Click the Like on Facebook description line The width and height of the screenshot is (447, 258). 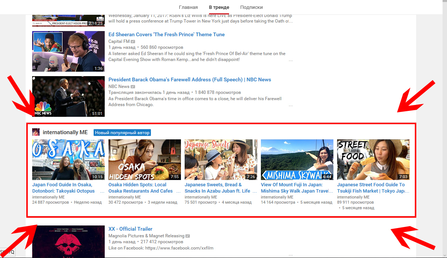161,248
